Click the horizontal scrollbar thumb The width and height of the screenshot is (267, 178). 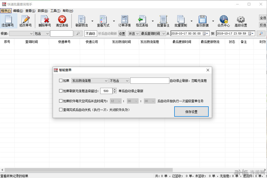click(x=89, y=170)
